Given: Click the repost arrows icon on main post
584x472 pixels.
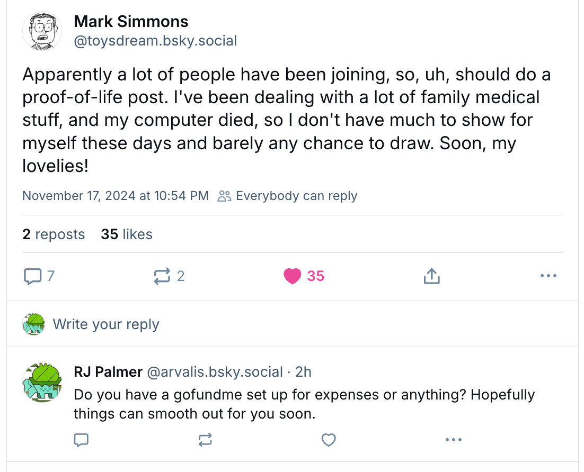Looking at the screenshot, I should [162, 276].
